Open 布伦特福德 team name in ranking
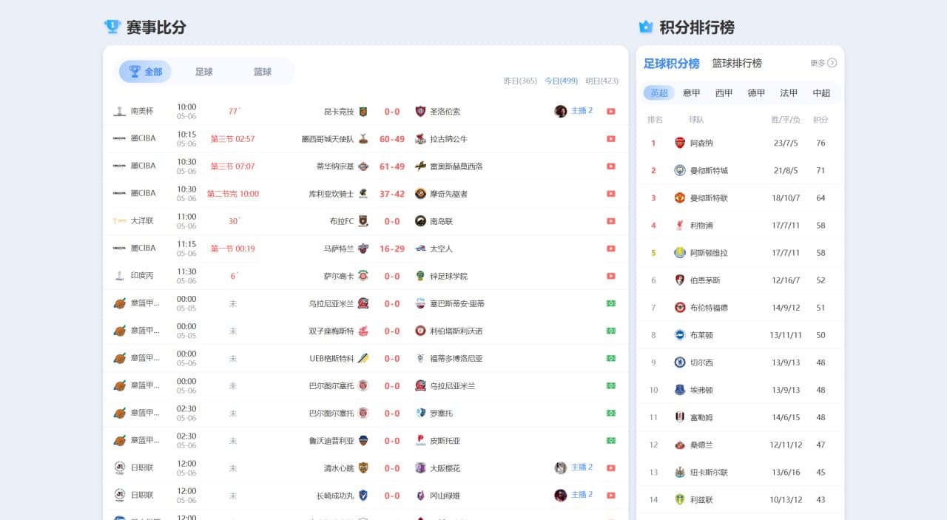947x520 pixels. tap(709, 308)
